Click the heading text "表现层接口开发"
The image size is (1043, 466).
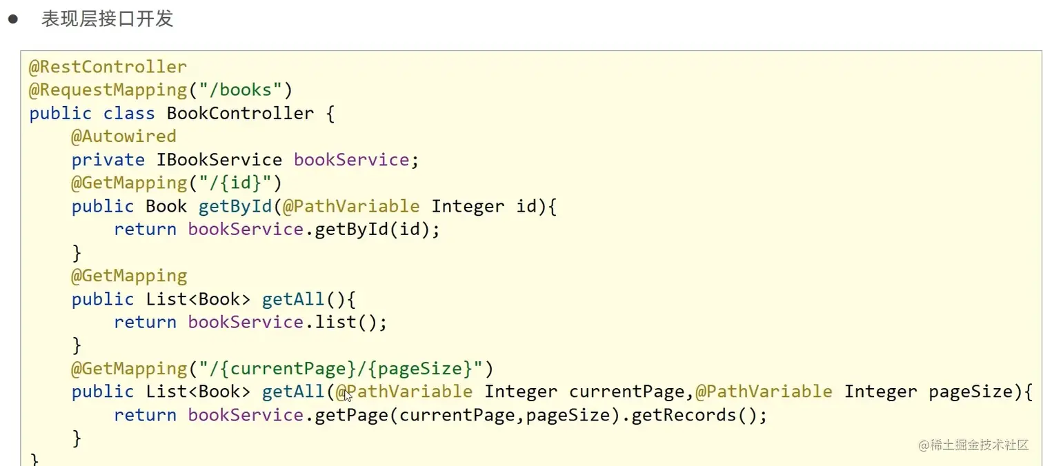[x=108, y=19]
